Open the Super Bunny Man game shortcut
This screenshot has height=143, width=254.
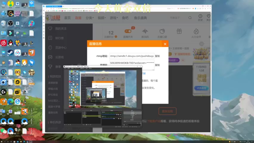[x=17, y=14]
